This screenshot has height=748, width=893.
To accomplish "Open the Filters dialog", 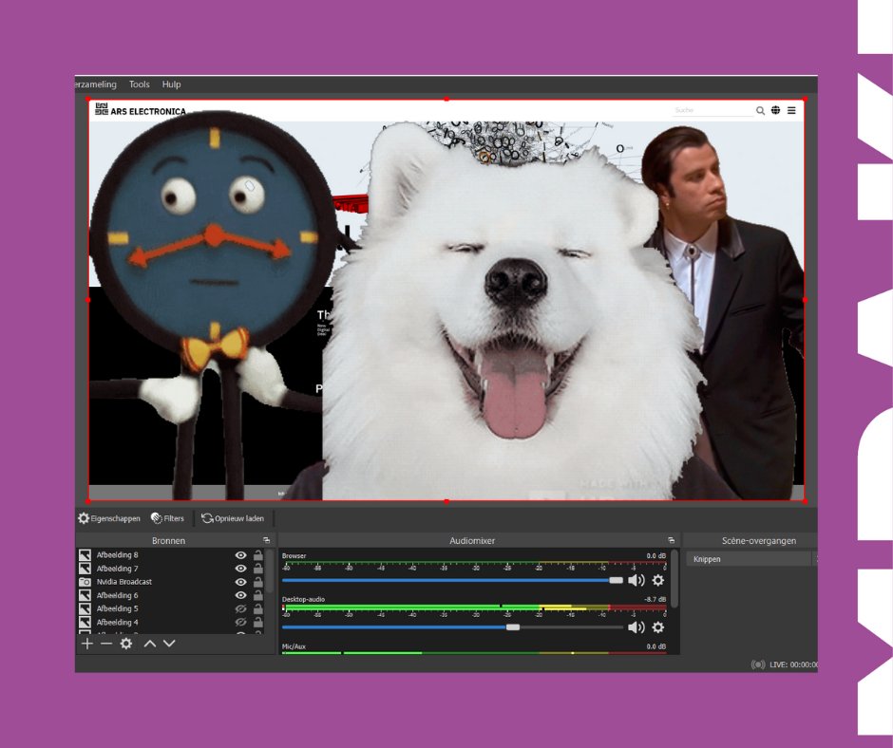I will (x=167, y=518).
